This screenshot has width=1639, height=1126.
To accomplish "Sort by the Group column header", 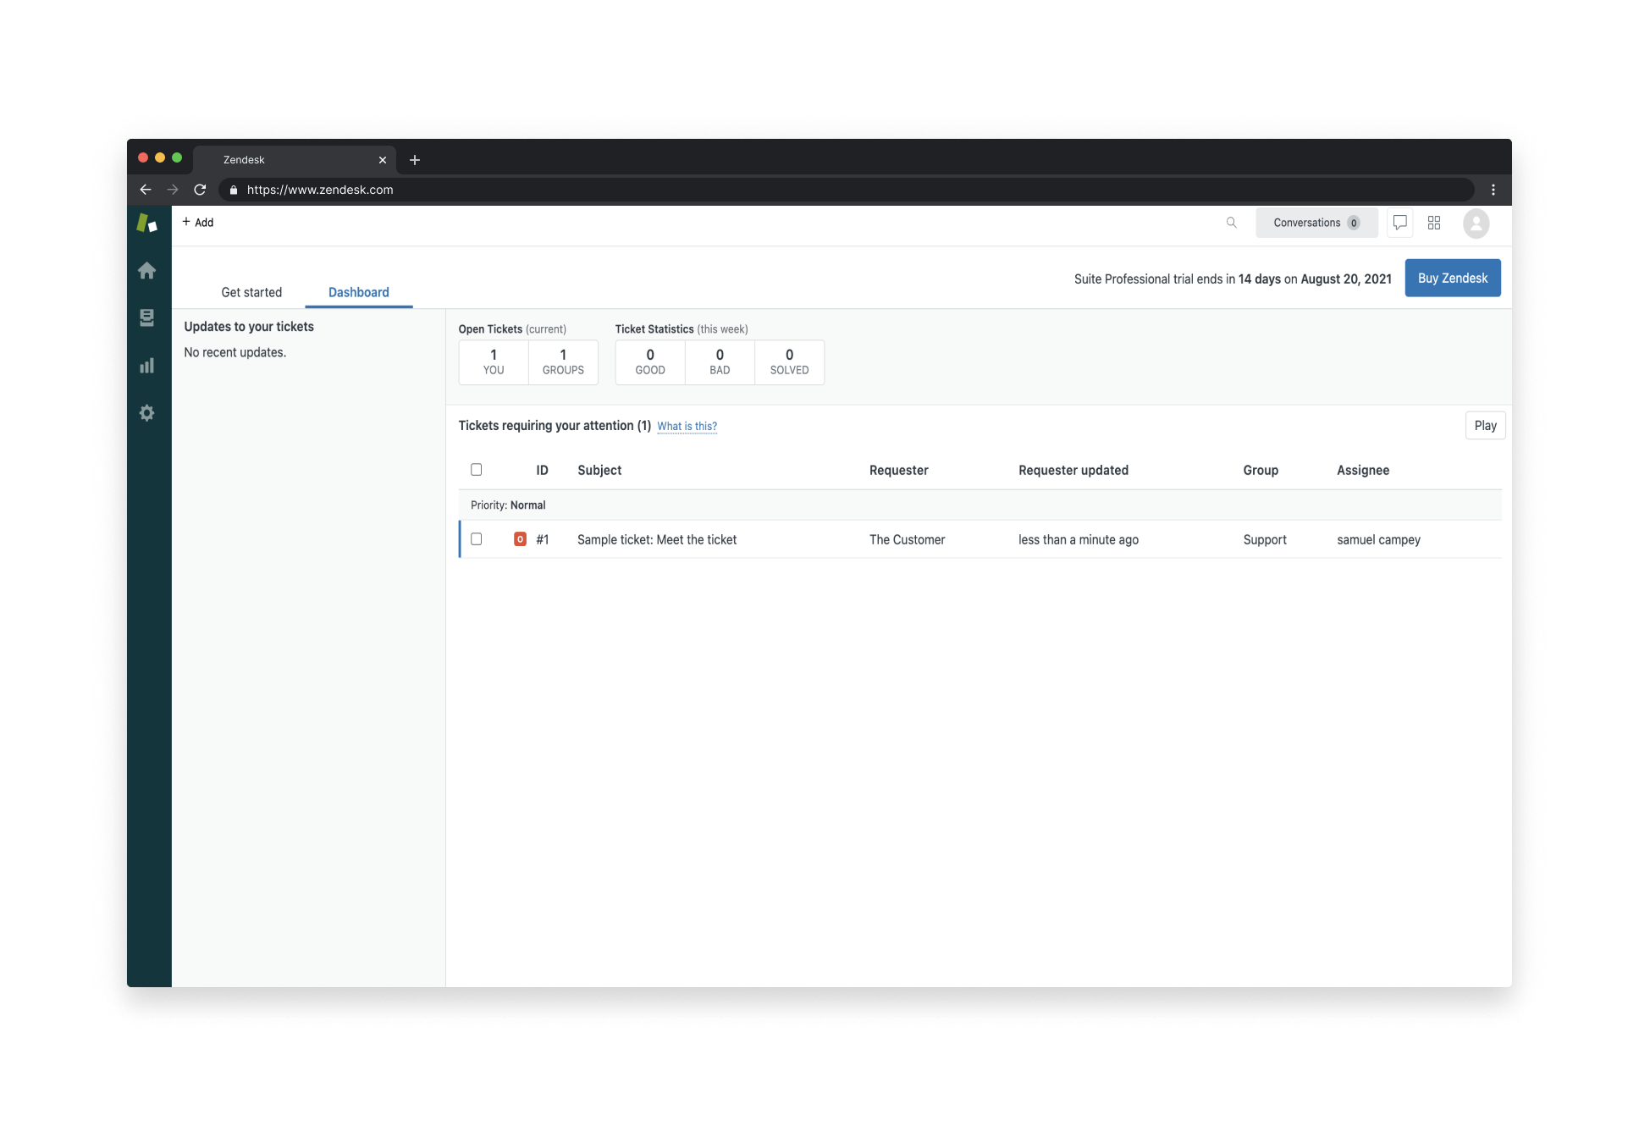I will click(x=1261, y=471).
